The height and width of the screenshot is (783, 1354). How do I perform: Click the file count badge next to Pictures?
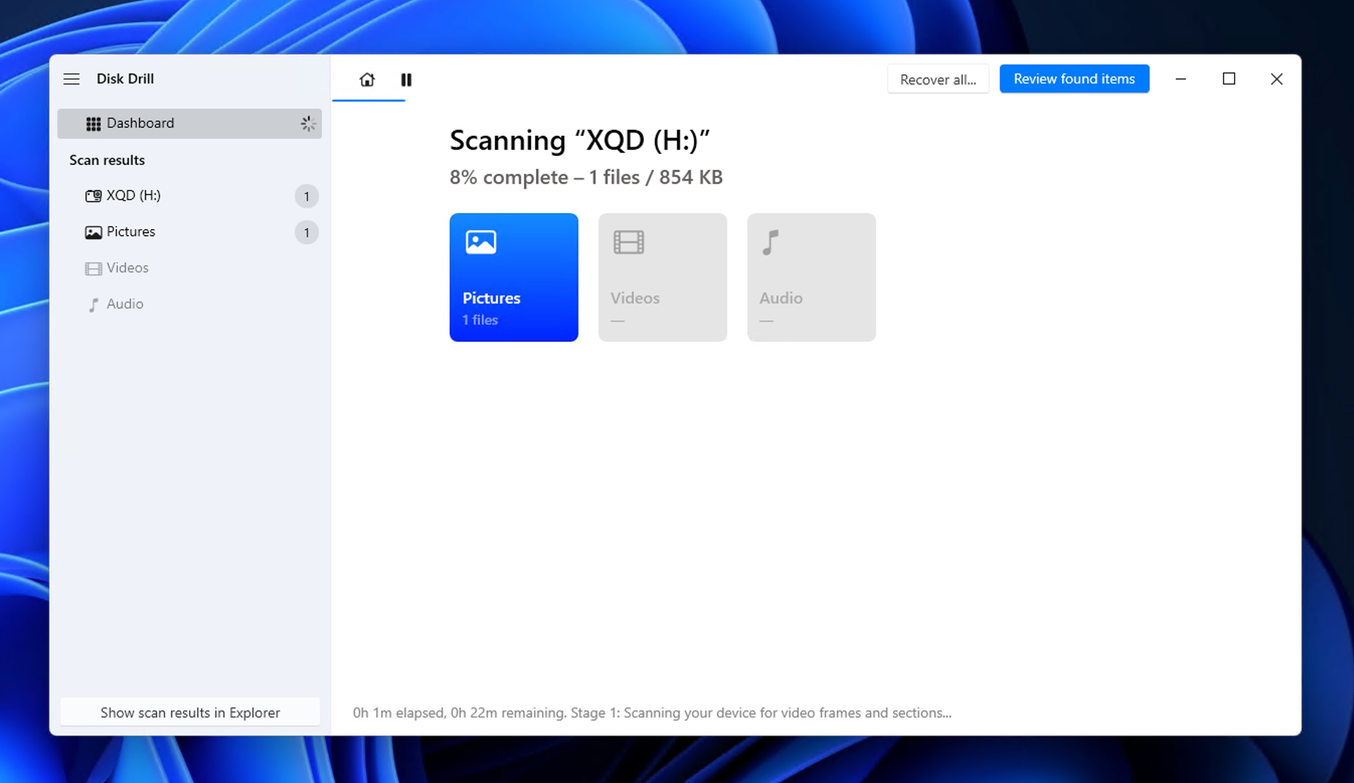point(306,233)
